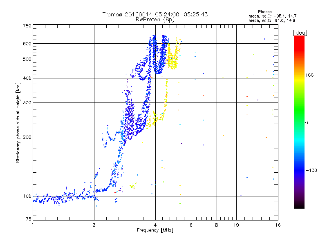Click the height axis tick label "500"
The width and height of the screenshot is (327, 245).
pyautogui.click(x=27, y=59)
